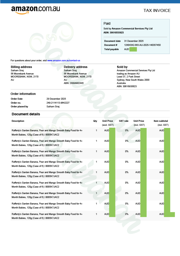Viewport: 180px width, 256px height.
Task: Click the TAX INVOICE heading
Action: (x=157, y=10)
